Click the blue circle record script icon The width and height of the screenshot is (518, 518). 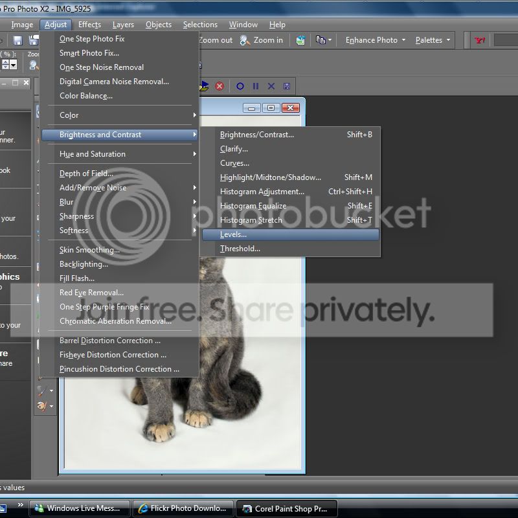point(240,86)
